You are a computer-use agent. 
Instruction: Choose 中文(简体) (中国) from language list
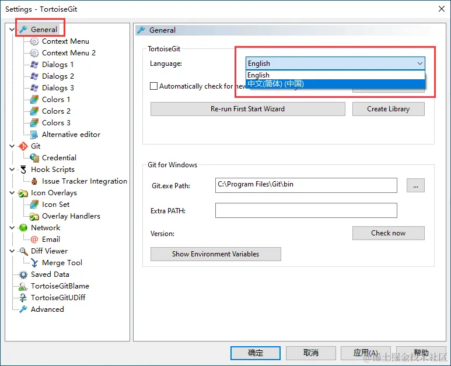click(x=335, y=83)
